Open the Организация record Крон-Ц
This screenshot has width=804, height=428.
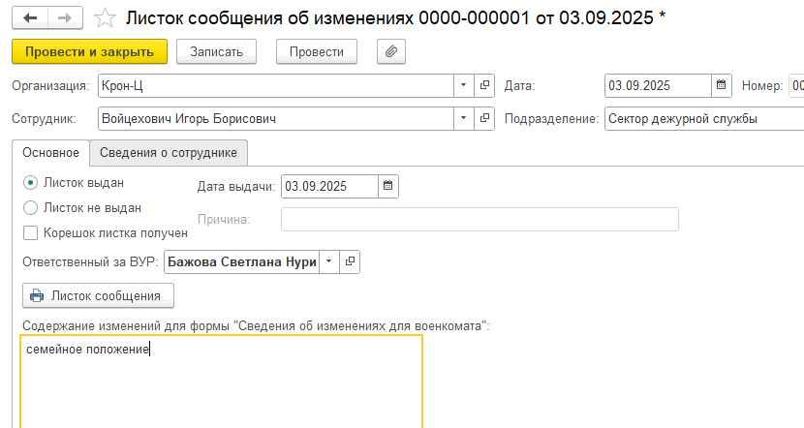484,85
